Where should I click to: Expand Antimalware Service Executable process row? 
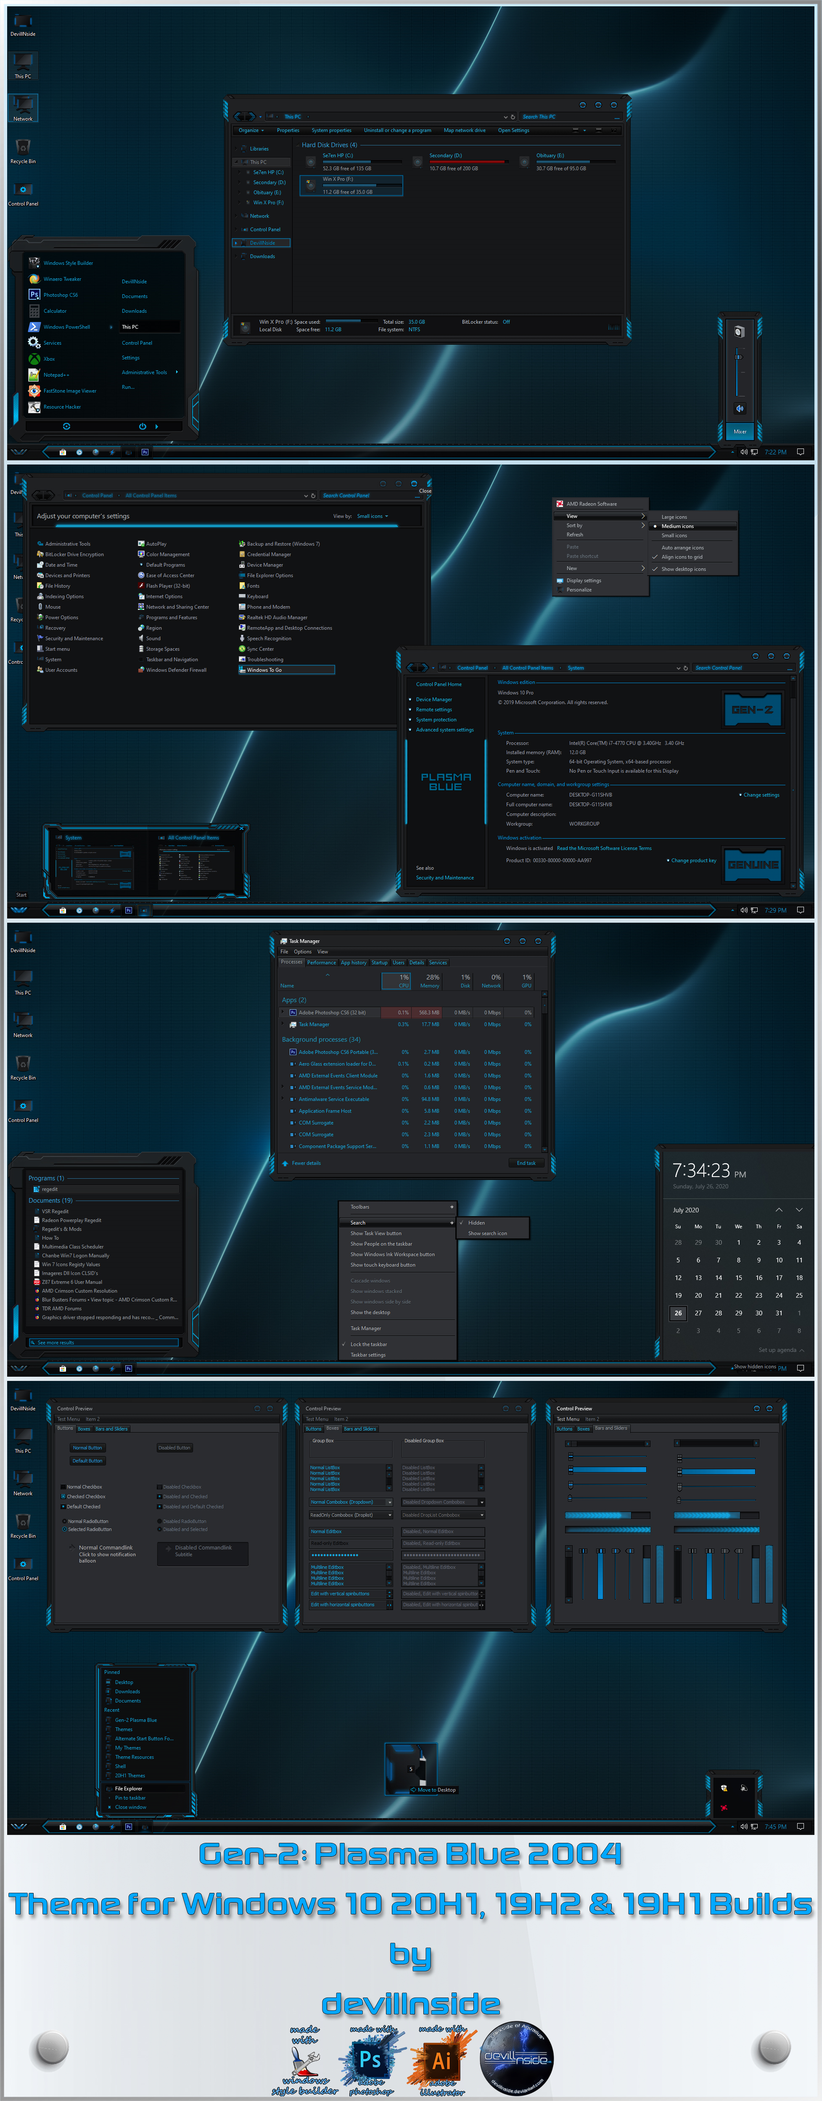click(283, 1098)
